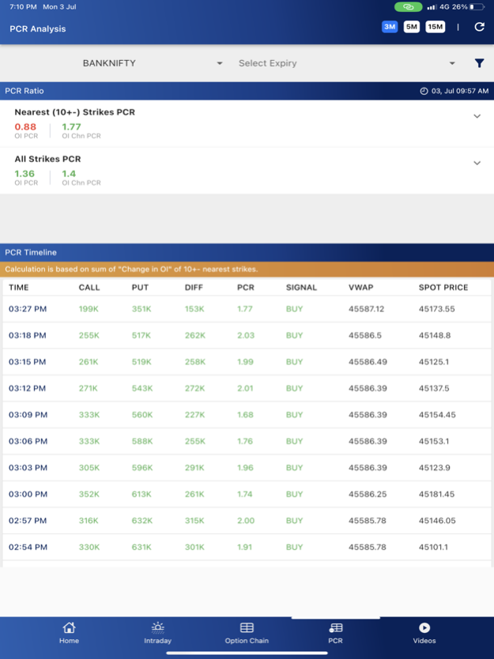
Task: Expand All Strikes PCR row
Action: 477,163
